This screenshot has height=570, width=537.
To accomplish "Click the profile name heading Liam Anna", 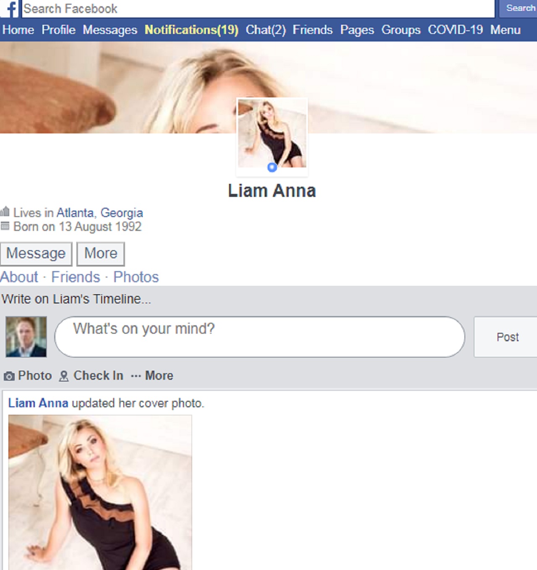I will tap(272, 191).
